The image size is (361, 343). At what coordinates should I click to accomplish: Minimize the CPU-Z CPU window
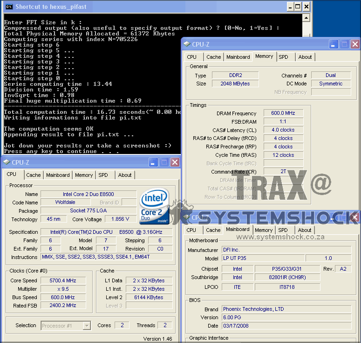click(x=153, y=162)
